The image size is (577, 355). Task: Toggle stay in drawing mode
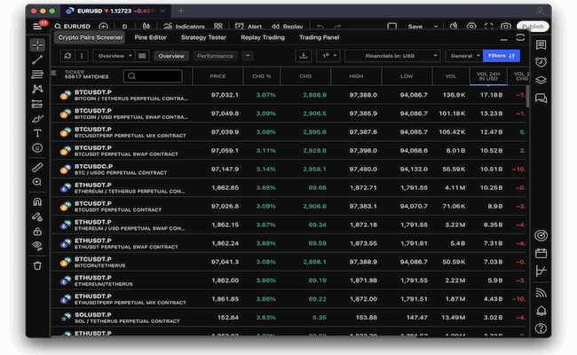pos(37,217)
